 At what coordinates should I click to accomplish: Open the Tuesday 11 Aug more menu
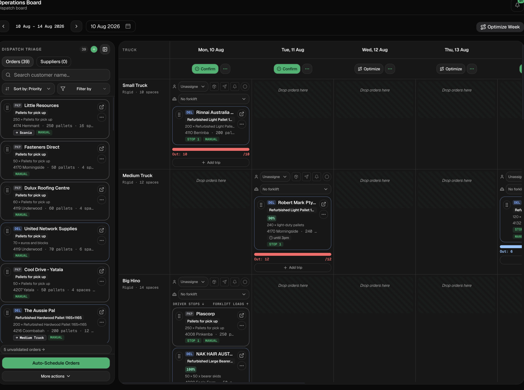[307, 69]
